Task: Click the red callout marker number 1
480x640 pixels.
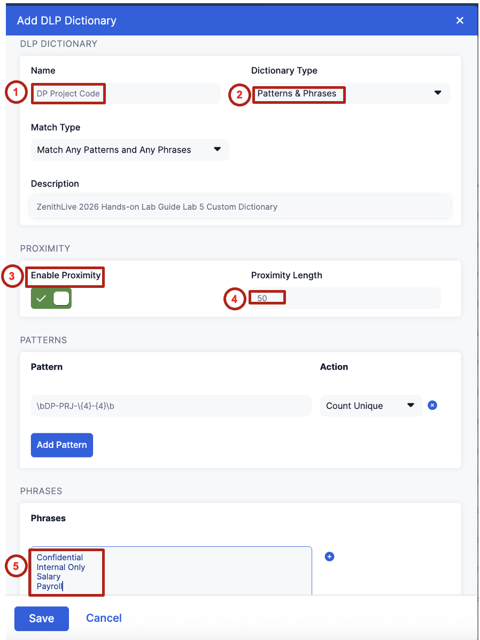Action: (16, 93)
